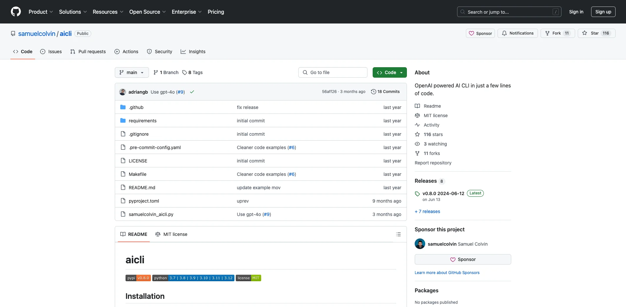This screenshot has width=626, height=307.
Task: Open the Makefile
Action: point(138,174)
